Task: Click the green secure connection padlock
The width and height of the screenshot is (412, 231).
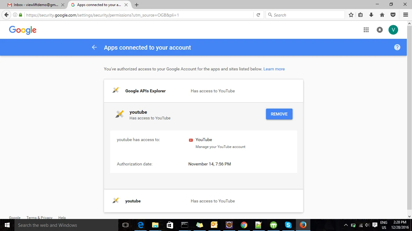Action: click(x=21, y=15)
